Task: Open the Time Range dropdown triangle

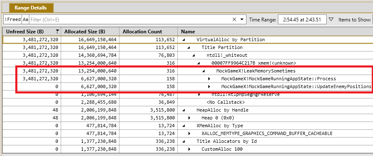Action: 331,19
